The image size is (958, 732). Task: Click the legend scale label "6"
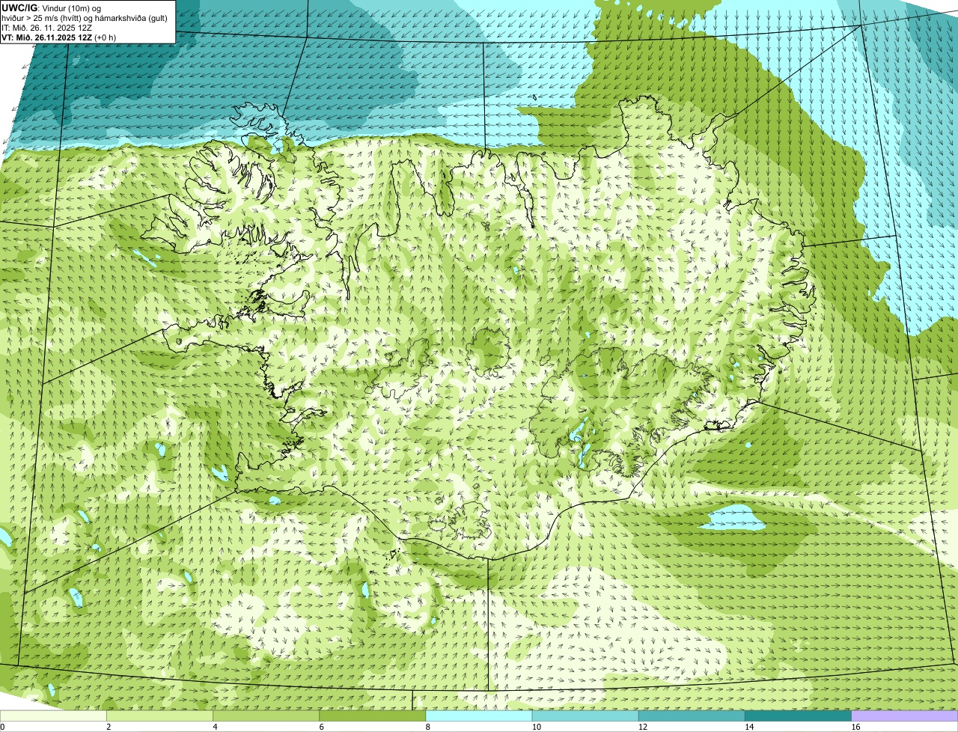click(321, 727)
